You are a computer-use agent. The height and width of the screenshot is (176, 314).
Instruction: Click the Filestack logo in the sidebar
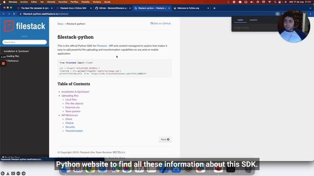[25, 26]
